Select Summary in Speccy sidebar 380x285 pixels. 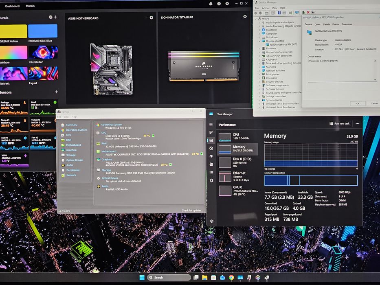72,125
